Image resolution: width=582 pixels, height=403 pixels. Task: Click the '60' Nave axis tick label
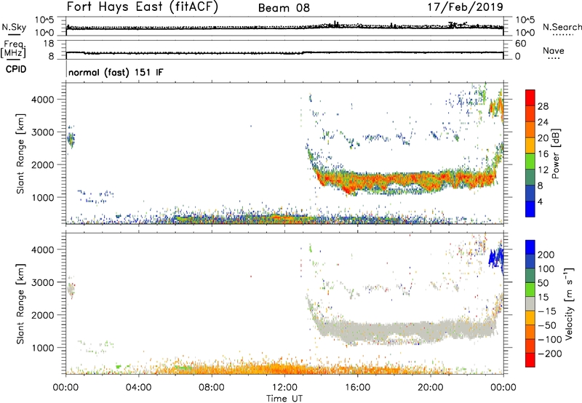tap(521, 44)
